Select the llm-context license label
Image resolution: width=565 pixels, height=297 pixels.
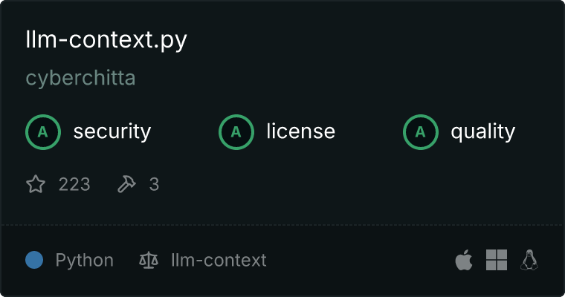click(219, 260)
